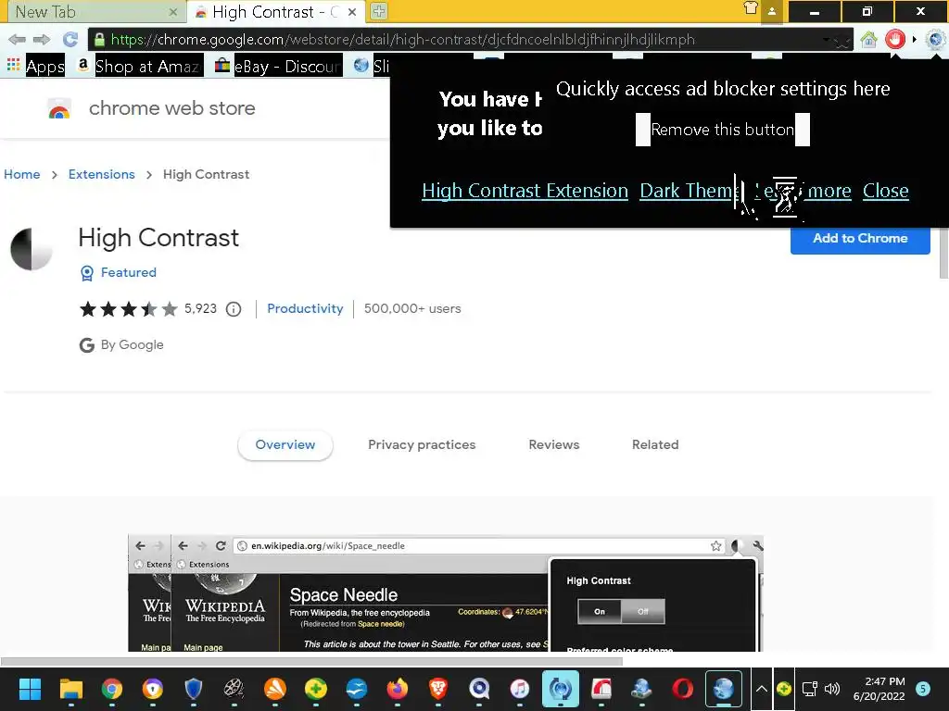Close the High Contrast browser tab
949x711 pixels.
(x=352, y=12)
